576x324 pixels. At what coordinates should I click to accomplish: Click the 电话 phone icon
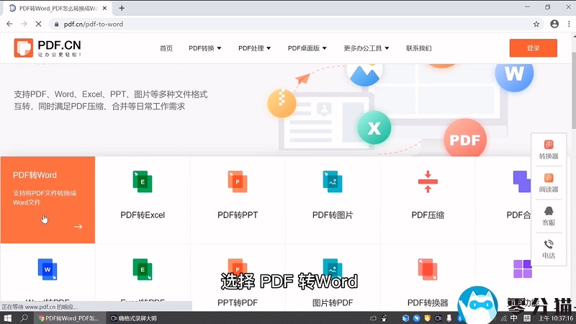pos(549,245)
